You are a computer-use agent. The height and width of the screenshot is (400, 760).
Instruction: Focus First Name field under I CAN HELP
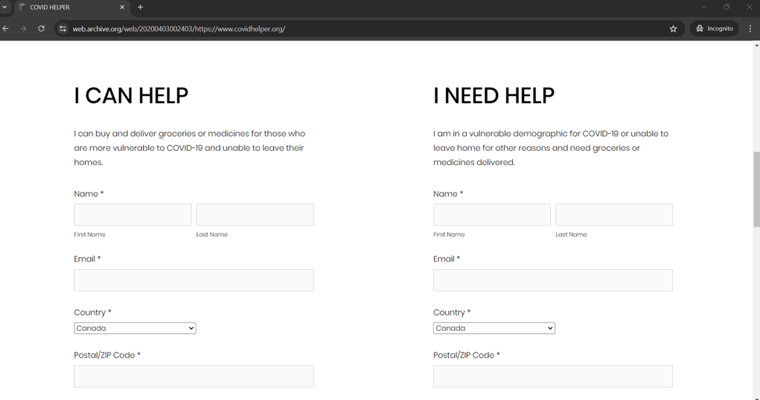point(132,215)
